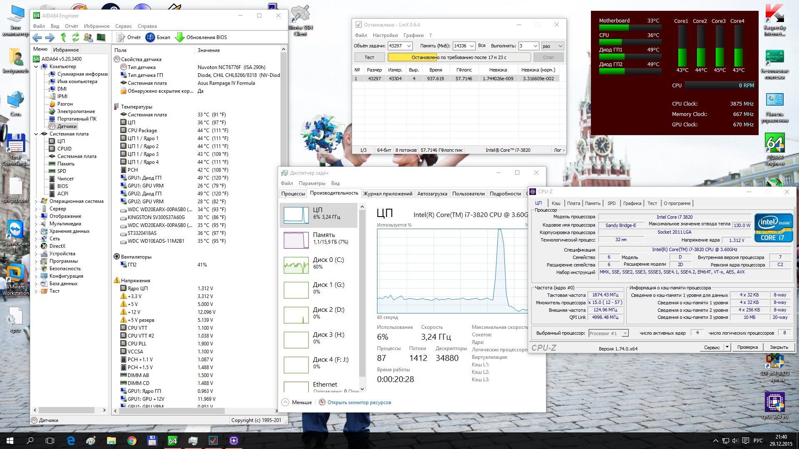Open Обновления BIOS from the AIDA64 toolbar
799x449 pixels.
click(201, 37)
